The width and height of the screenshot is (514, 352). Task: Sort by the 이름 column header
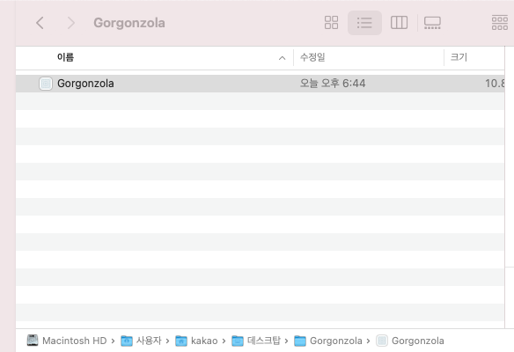pos(65,57)
